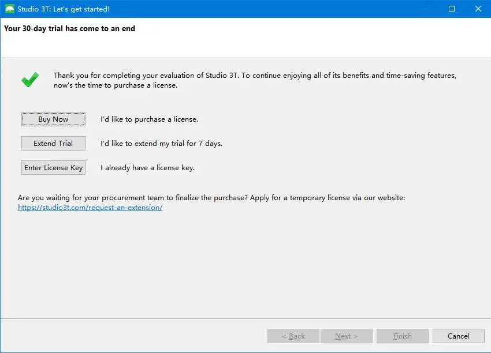This screenshot has height=353, width=491.
Task: Click the Studio 3T icon in title bar
Action: tap(10, 9)
